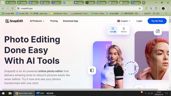Go back to the previous page
Image resolution: width=171 pixels, height=96 pixels.
[x=3, y=9]
